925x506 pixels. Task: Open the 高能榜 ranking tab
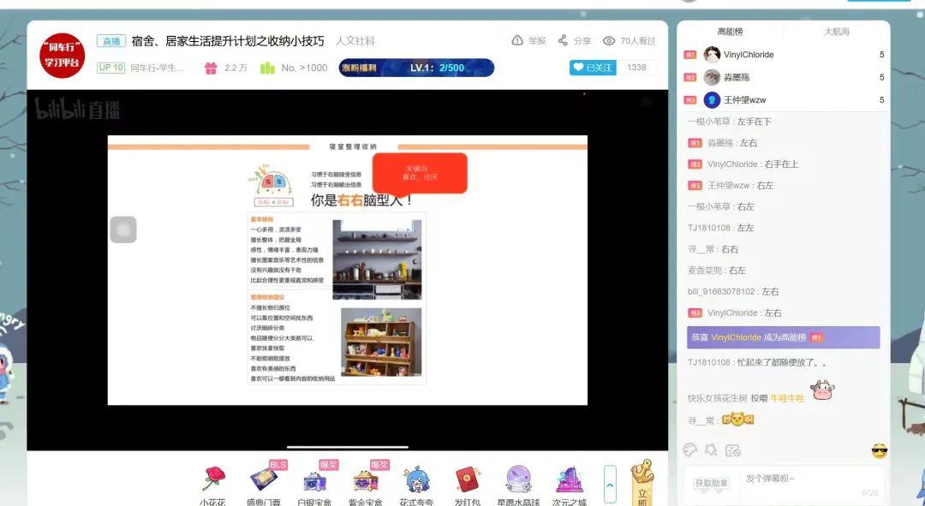coord(730,32)
